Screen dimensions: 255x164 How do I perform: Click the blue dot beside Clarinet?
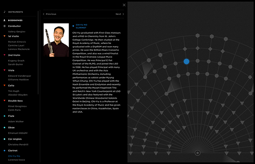coord(5,151)
